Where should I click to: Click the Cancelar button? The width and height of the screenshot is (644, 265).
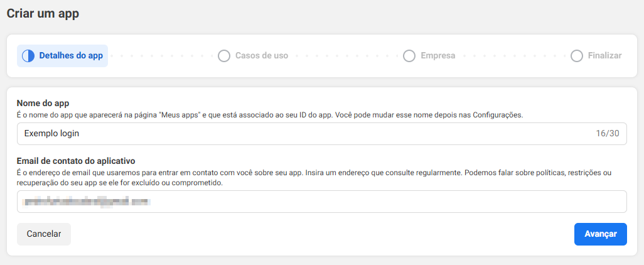(x=44, y=234)
